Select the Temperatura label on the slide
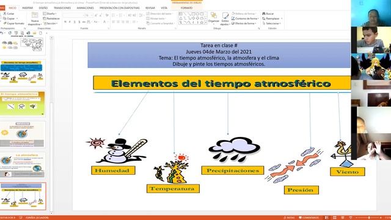The width and height of the screenshot is (391, 220). 173,189
